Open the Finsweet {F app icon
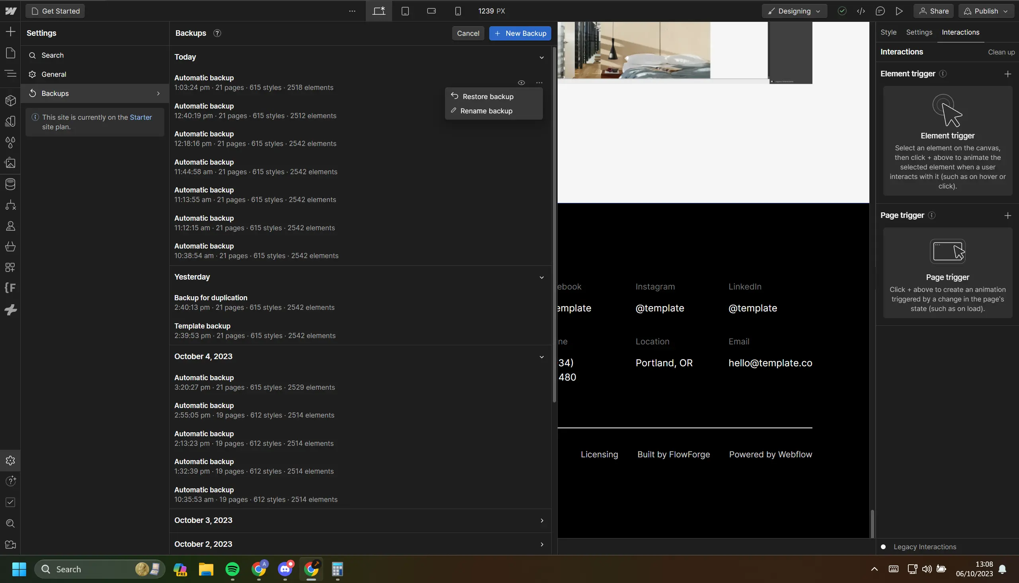 10,288
